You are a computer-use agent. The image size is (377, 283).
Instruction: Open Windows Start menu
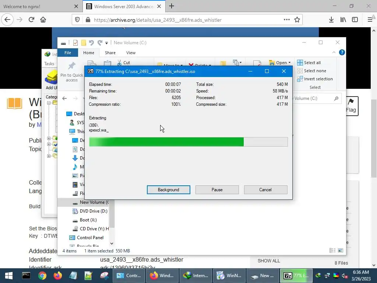tap(9, 276)
